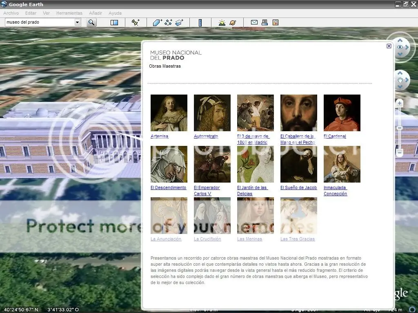Viewport: 418px width, 313px height.
Task: Show the view in Google Maps icon
Action: click(x=276, y=22)
